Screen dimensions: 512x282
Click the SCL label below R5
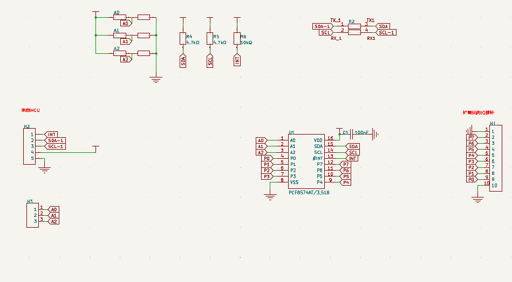click(x=210, y=61)
